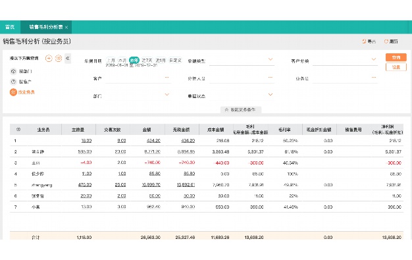Click the orange plus add-scheme icon

tap(49, 59)
